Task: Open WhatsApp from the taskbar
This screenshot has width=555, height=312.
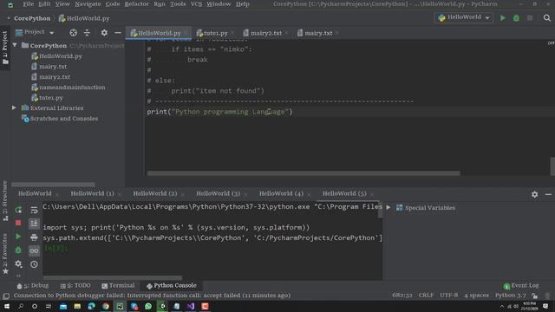Action: click(148, 306)
